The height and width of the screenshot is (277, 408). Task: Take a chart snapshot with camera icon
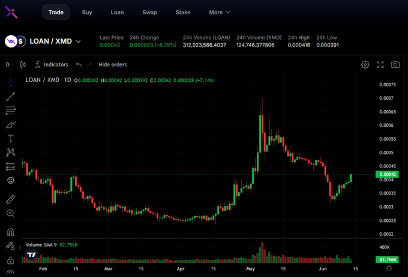point(395,65)
